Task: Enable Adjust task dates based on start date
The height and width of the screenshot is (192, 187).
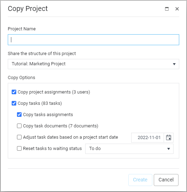Action: 19,137
